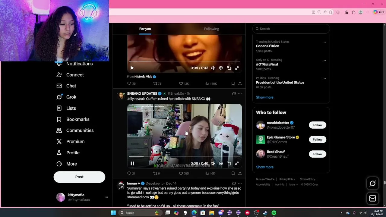This screenshot has height=217, width=386.
Task: Open the Connect page
Action: (x=70, y=75)
